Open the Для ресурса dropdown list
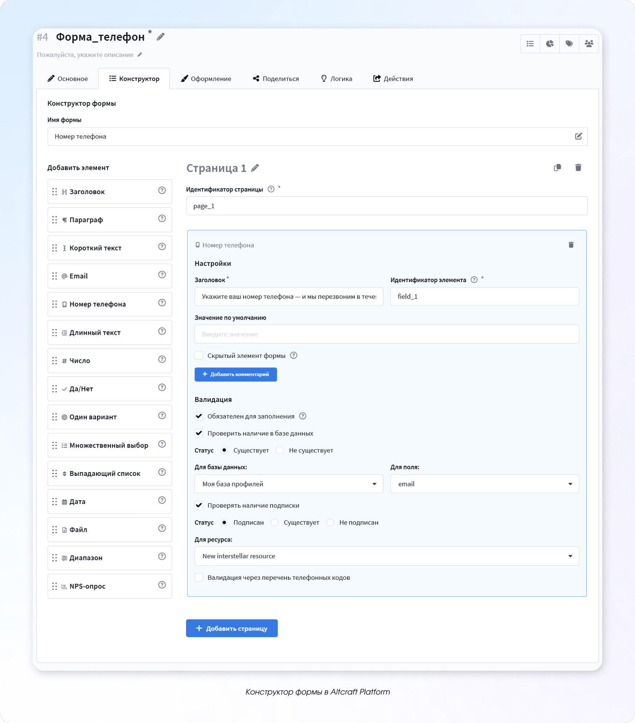The height and width of the screenshot is (723, 635). click(x=387, y=556)
